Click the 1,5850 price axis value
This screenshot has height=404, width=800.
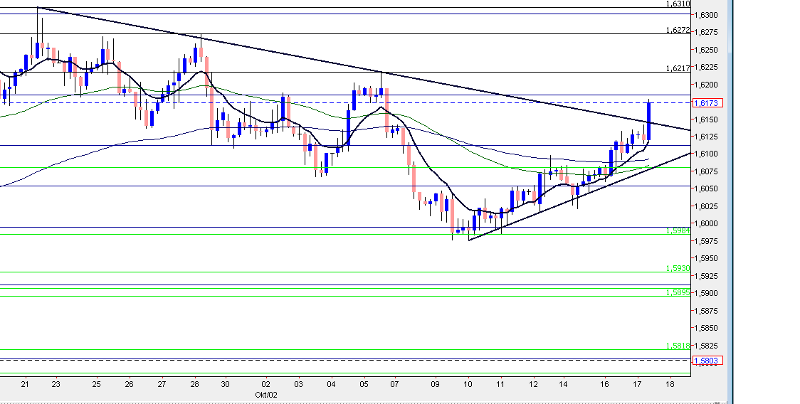[x=706, y=328]
